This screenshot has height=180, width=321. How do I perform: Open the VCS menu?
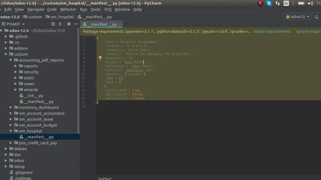point(108,9)
